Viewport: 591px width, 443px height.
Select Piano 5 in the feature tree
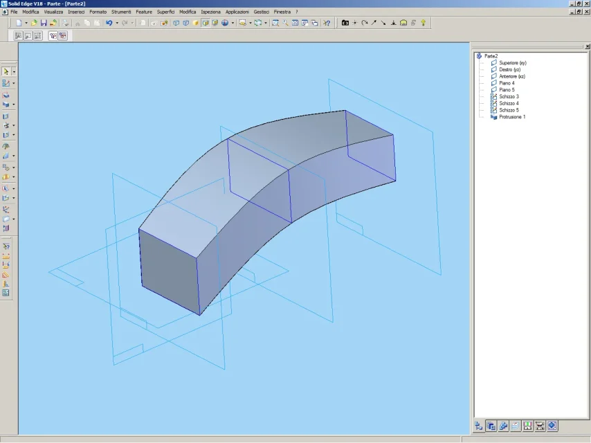pyautogui.click(x=507, y=90)
